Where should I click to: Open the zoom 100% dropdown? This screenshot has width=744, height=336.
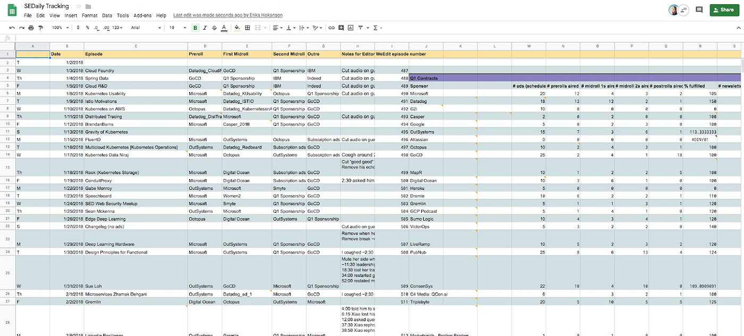pos(59,28)
